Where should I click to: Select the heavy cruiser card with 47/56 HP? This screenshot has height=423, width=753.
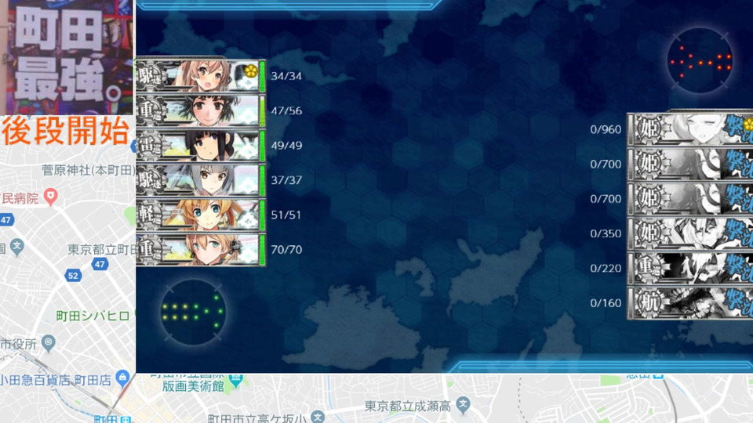click(x=201, y=110)
